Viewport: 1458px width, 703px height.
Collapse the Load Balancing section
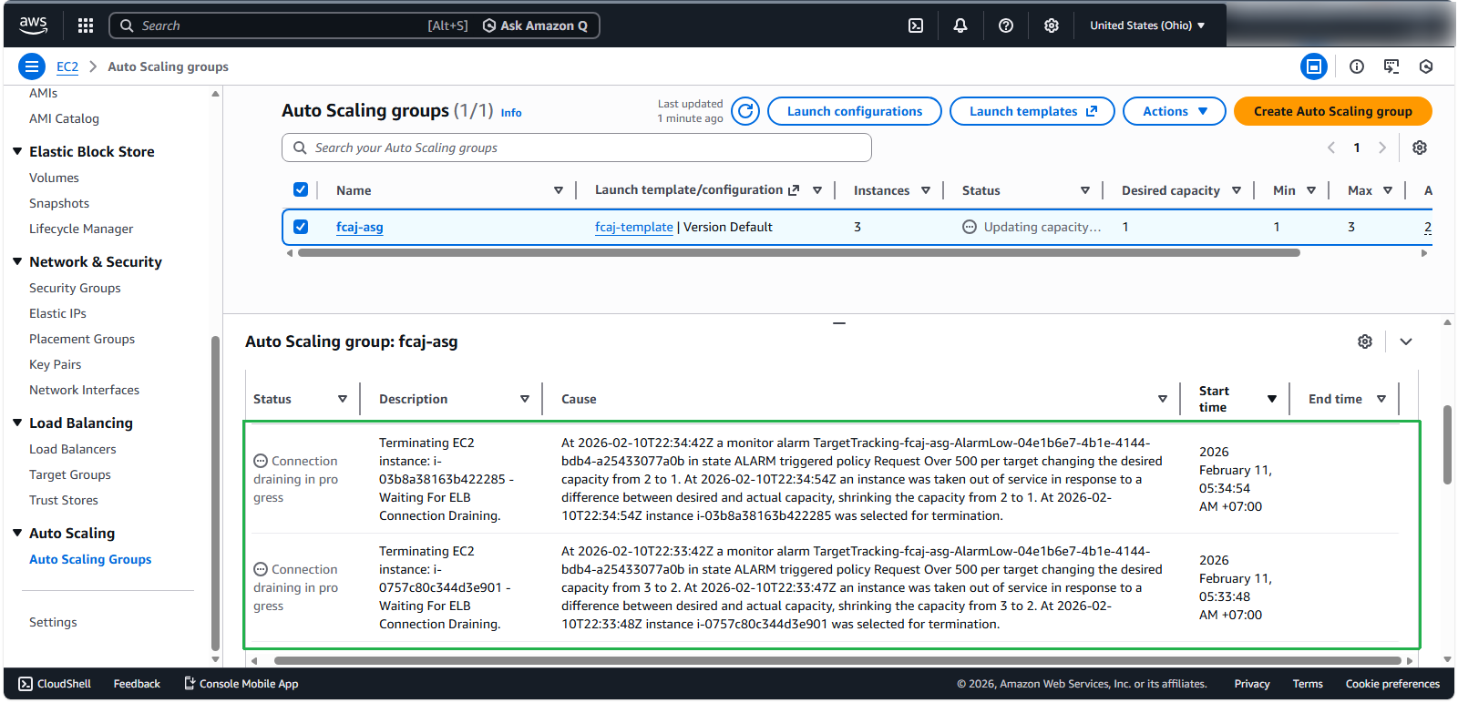point(17,423)
